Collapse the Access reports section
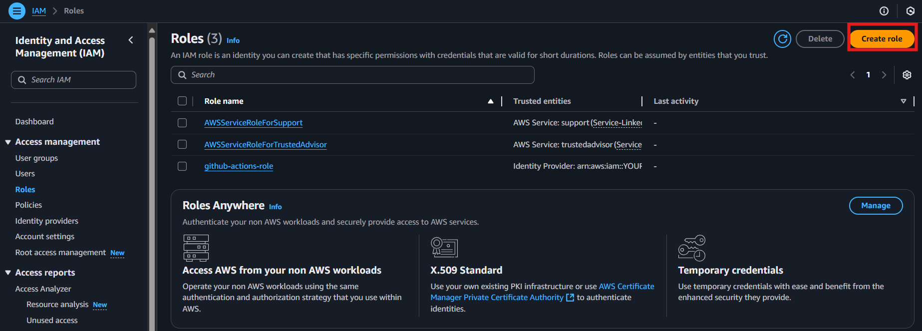Image resolution: width=922 pixels, height=331 pixels. 8,273
